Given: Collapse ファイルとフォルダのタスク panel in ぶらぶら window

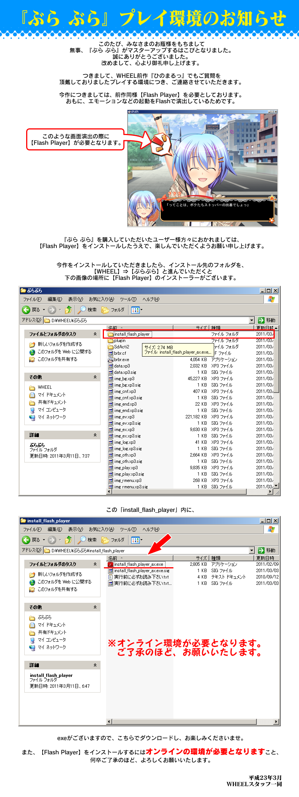Looking at the screenshot, I should point(95,334).
